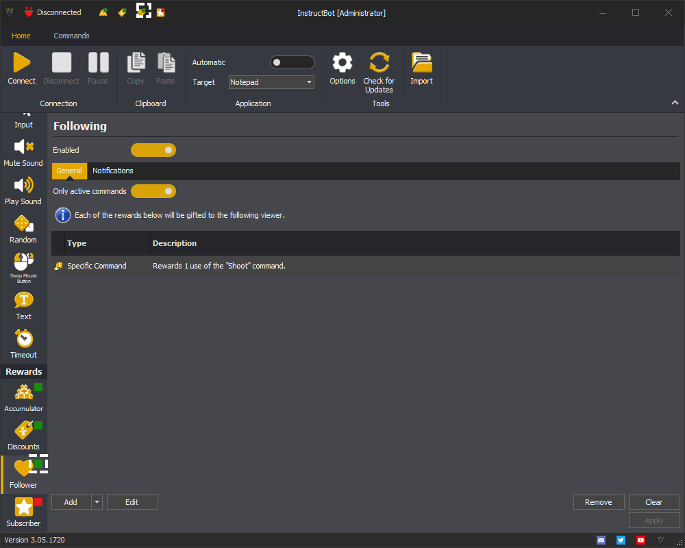The image size is (685, 548).
Task: Click the Pause icon in Connection group
Action: coord(98,62)
